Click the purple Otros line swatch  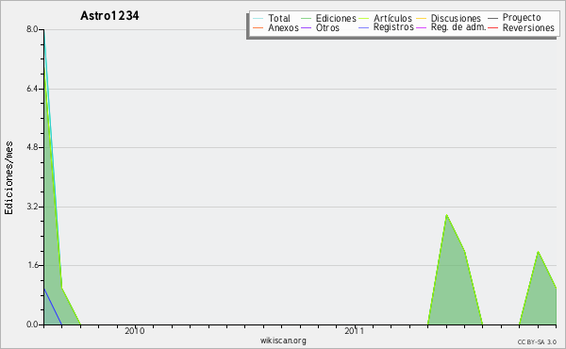pos(306,27)
